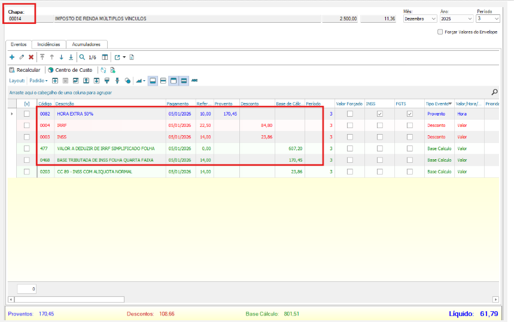Image resolution: width=514 pixels, height=322 pixels.
Task: Uncheck INSS column checkbox on HORA EXTRA row
Action: (380, 114)
